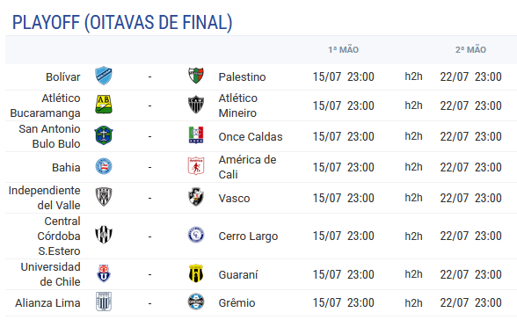Select the Alianza Lima crest

[104, 302]
